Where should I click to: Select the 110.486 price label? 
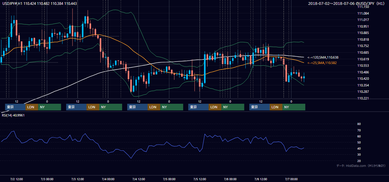click(x=363, y=72)
